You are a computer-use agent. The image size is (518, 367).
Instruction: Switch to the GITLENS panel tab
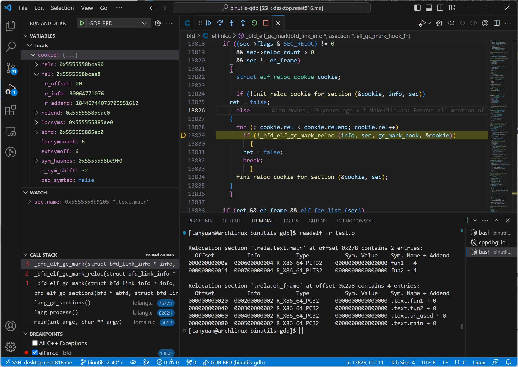pos(317,221)
